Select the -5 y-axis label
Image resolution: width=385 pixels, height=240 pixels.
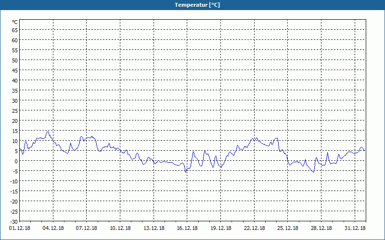pyautogui.click(x=15, y=171)
